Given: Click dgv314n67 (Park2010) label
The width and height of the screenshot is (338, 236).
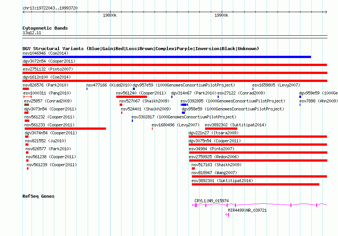Looking at the screenshot, I should point(194,93).
